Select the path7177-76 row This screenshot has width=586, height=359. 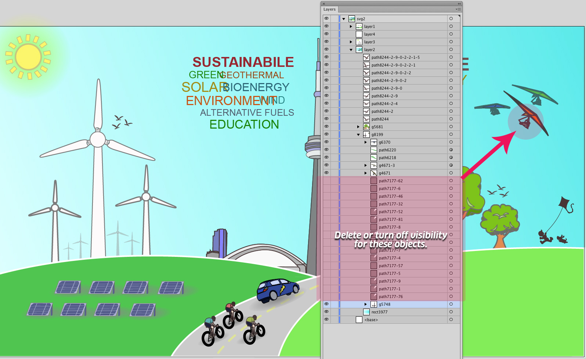pyautogui.click(x=391, y=297)
